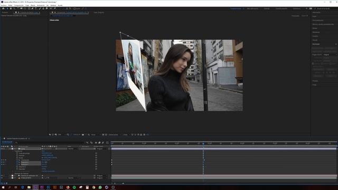Toggle hide shy layers in timeline
338x190 pixels.
[96, 142]
